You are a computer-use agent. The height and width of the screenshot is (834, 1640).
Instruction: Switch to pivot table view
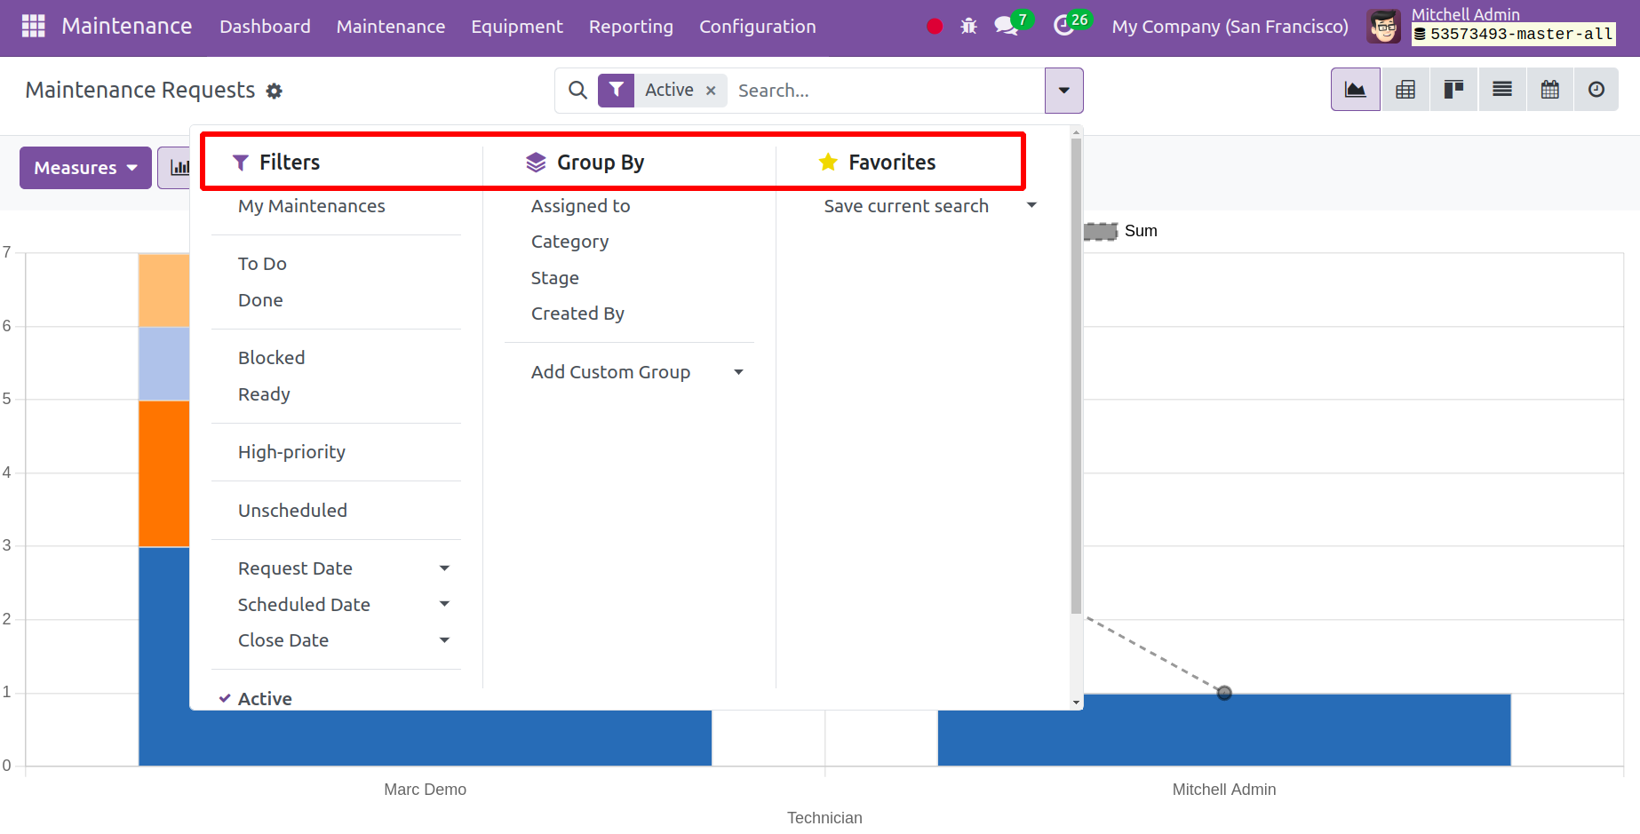pyautogui.click(x=1405, y=90)
